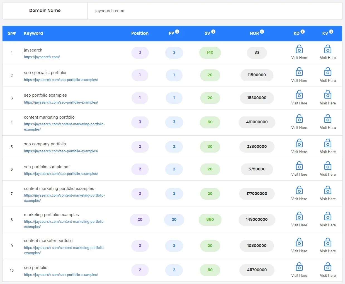The height and width of the screenshot is (284, 345).
Task: Click KV lock icon for seo company portfolio
Action: [328, 143]
